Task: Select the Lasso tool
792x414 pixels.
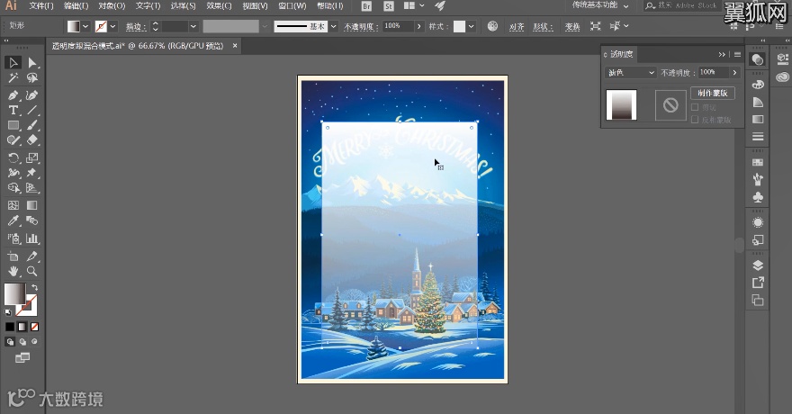Action: pos(31,77)
